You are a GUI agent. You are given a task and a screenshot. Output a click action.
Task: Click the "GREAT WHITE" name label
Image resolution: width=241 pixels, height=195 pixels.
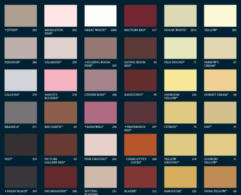pos(95,30)
